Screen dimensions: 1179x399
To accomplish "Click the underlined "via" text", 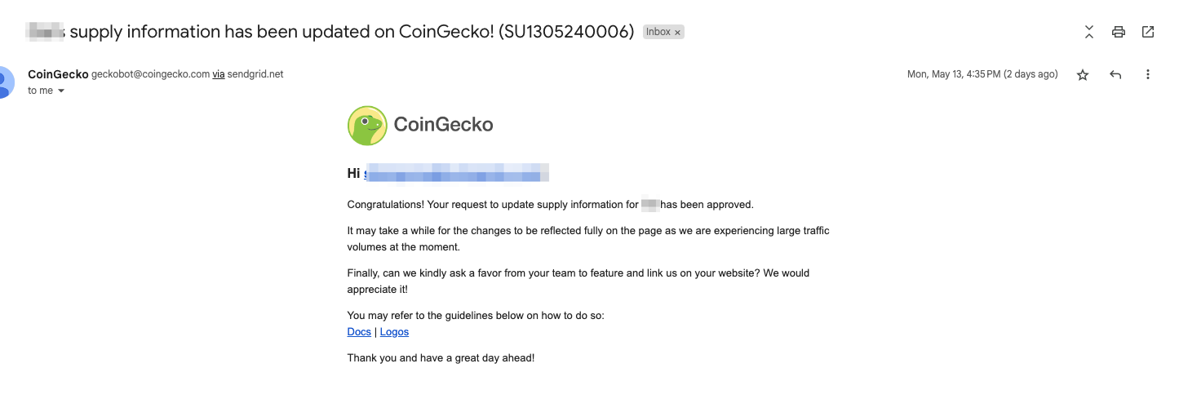I will 219,74.
